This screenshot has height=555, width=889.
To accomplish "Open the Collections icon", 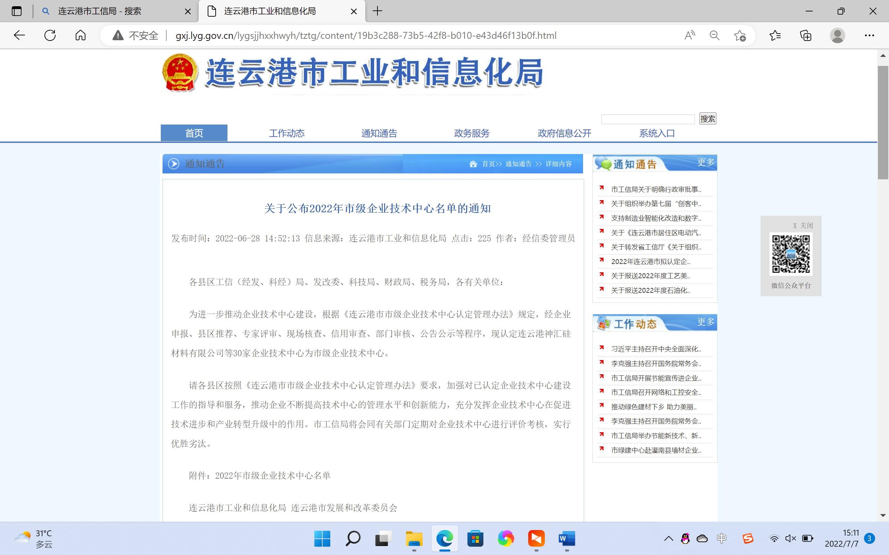I will [806, 35].
